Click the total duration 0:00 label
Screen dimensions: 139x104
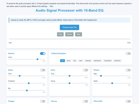coord(129,43)
